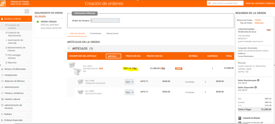Open the SANITARIO DICA RD product image

tap(75, 69)
